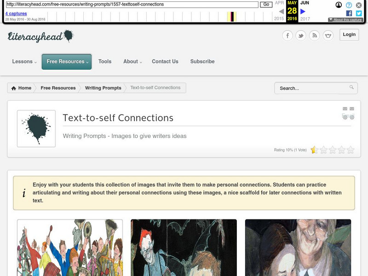Open the elderly face painting thumbnail
The image size is (368, 276).
(298, 247)
